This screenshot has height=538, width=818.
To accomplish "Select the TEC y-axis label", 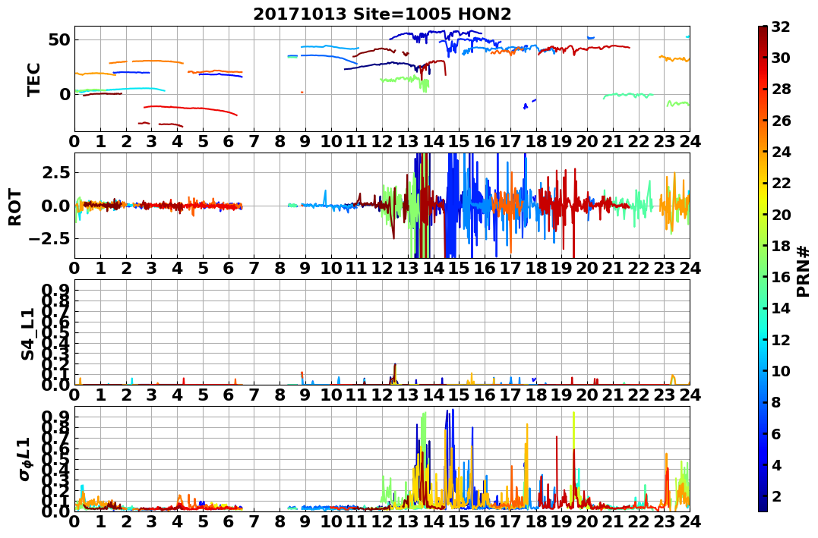I will (x=34, y=79).
